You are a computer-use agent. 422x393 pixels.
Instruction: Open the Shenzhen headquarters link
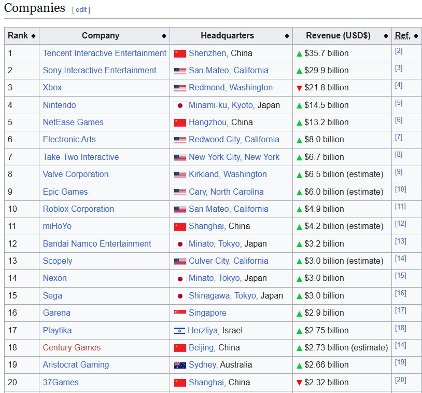[207, 53]
